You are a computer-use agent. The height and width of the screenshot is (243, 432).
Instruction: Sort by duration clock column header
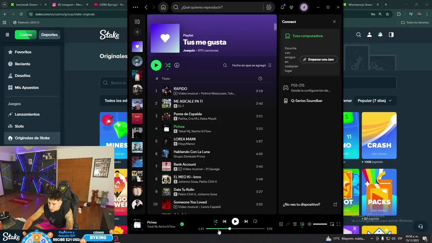click(260, 79)
